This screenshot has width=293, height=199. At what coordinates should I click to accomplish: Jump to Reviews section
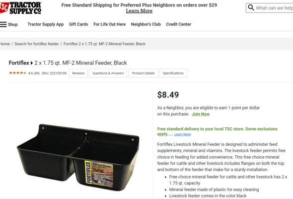[78, 73]
